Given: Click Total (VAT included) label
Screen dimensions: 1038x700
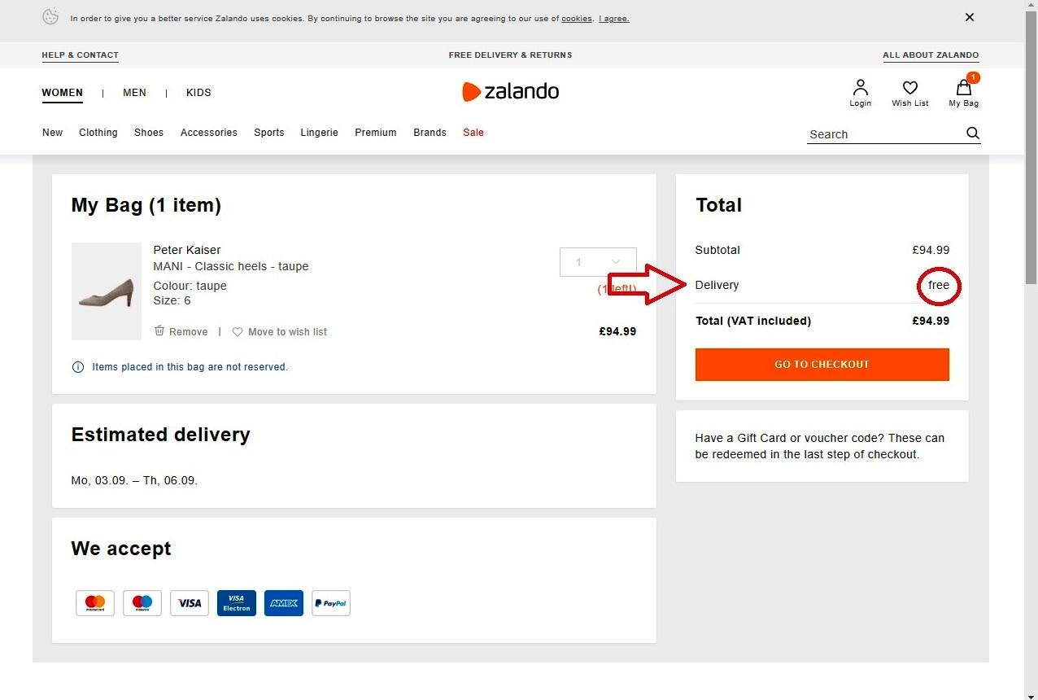Looking at the screenshot, I should [x=753, y=321].
